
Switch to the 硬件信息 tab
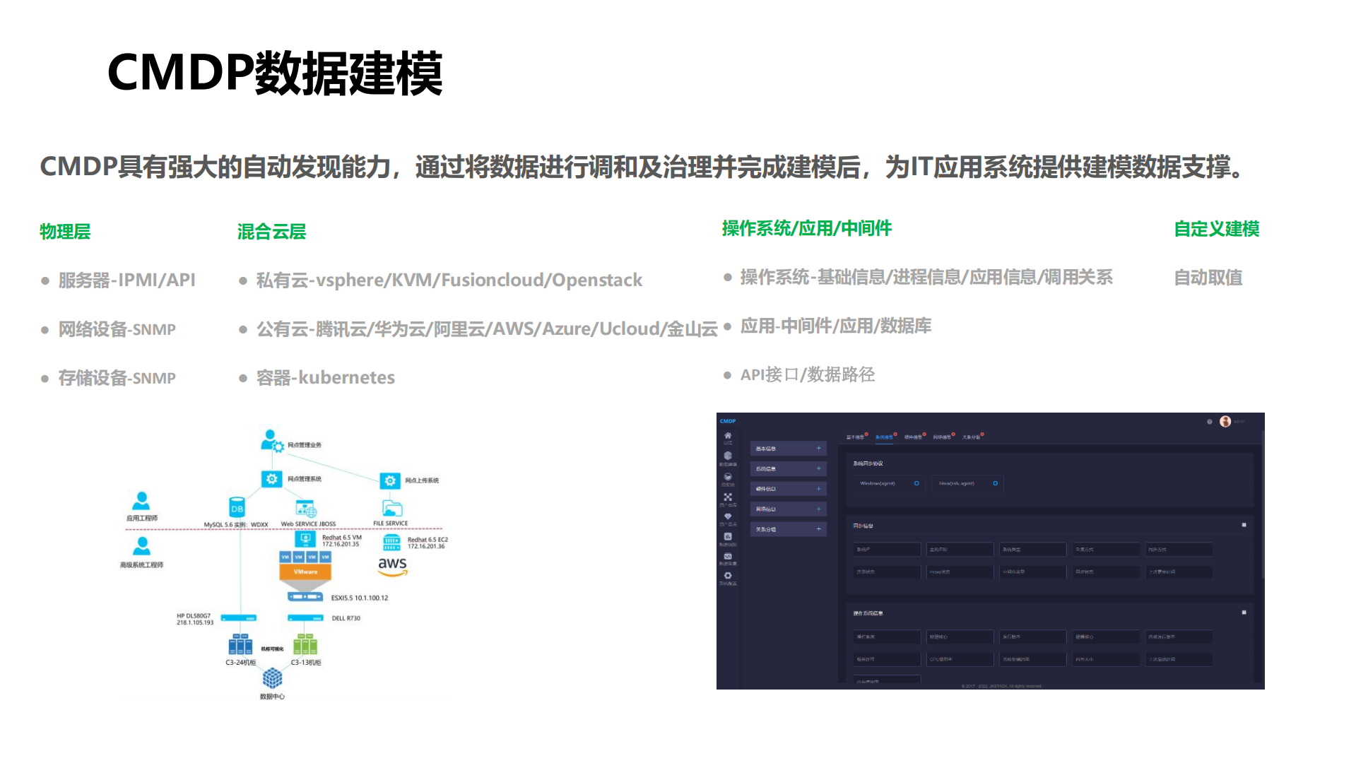coord(913,437)
